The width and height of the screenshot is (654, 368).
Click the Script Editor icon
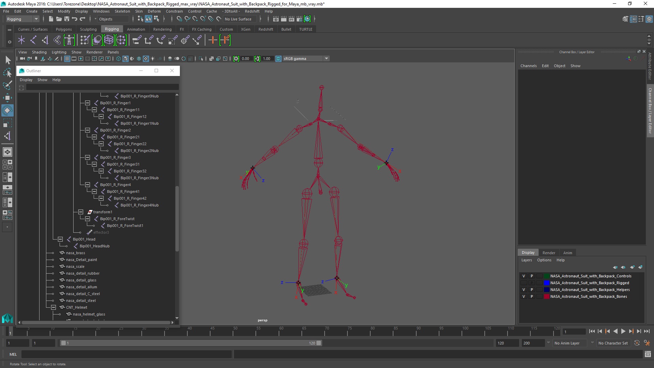(x=648, y=354)
